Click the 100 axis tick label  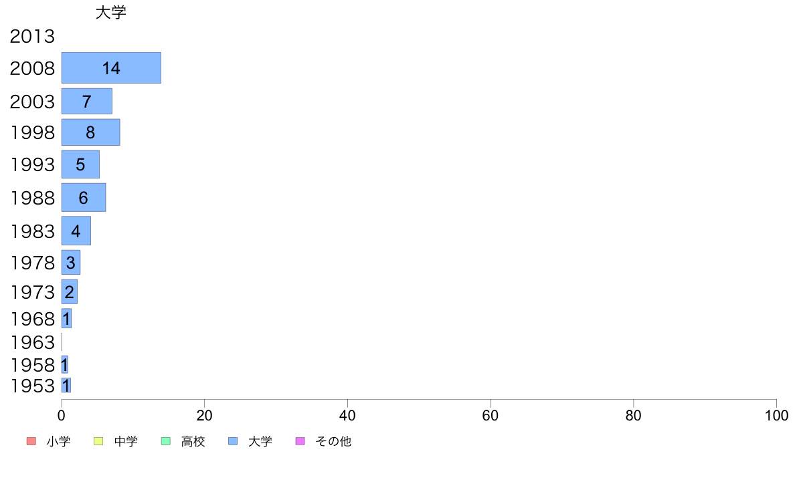pyautogui.click(x=776, y=416)
